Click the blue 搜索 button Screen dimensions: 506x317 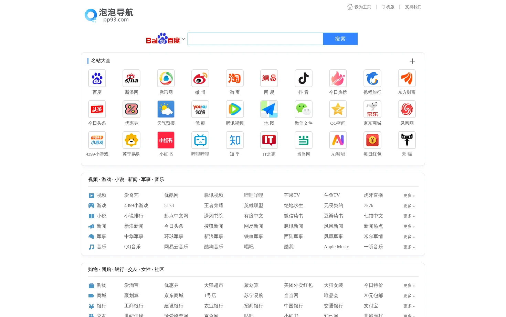pos(340,39)
